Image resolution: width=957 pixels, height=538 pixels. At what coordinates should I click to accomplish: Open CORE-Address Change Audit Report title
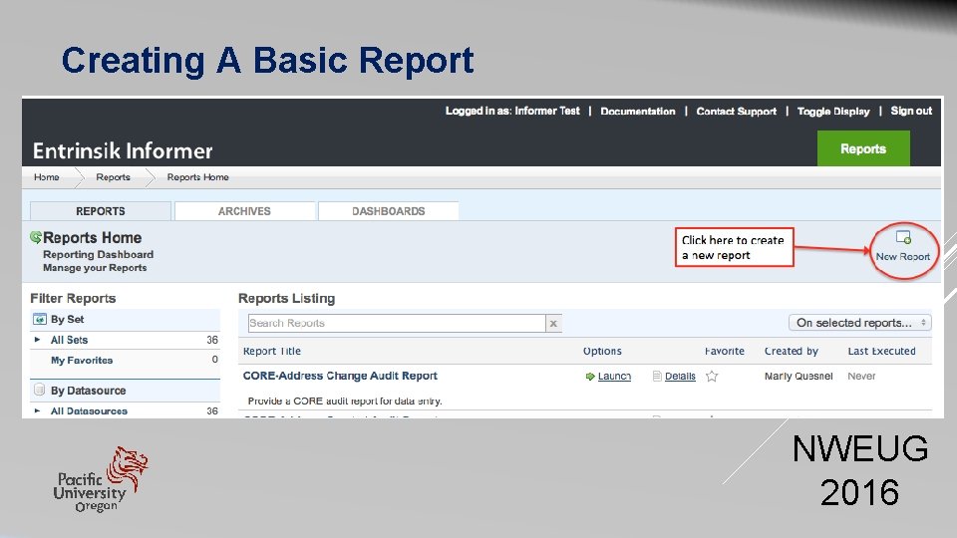340,376
